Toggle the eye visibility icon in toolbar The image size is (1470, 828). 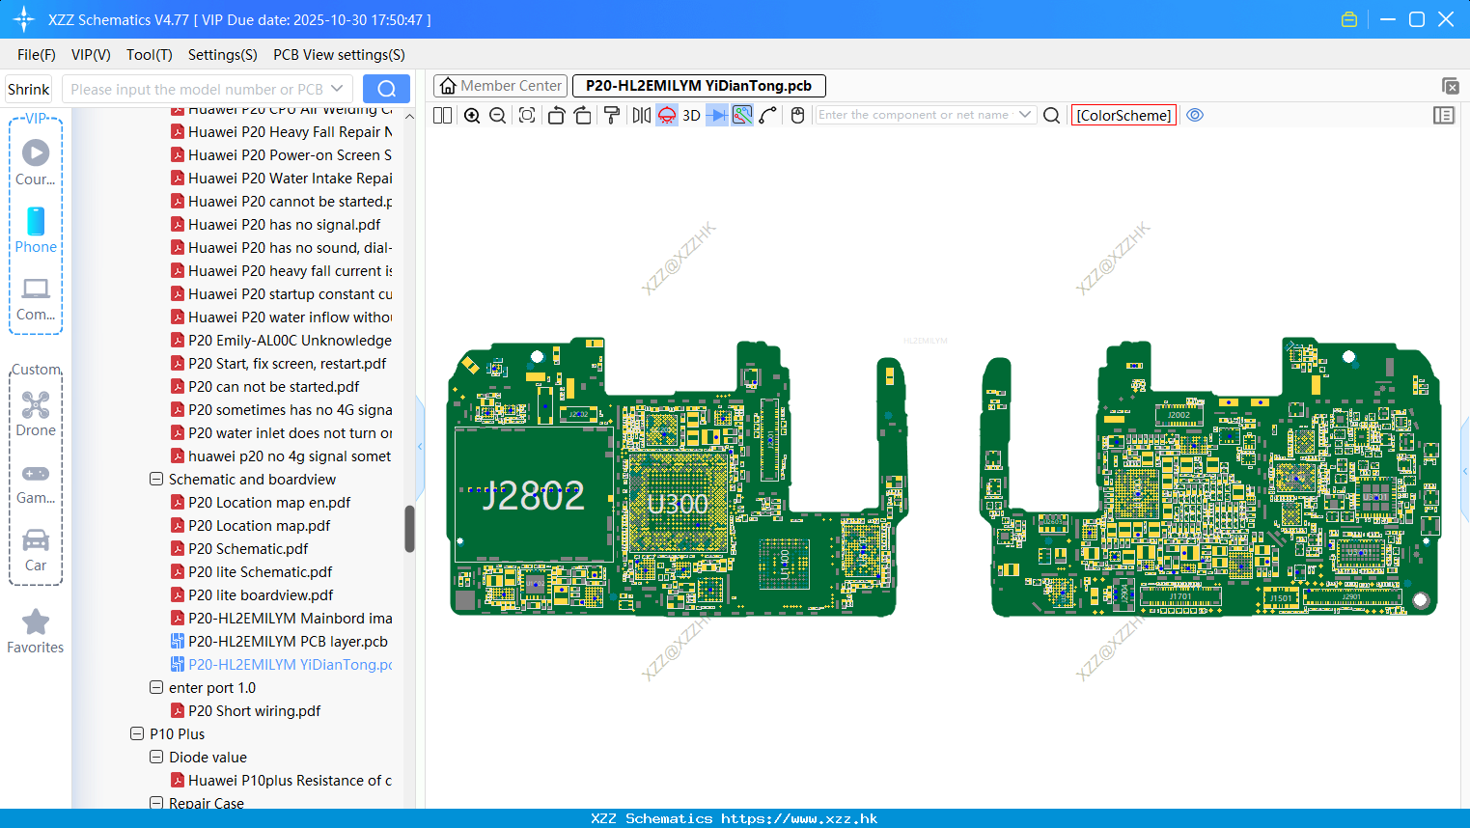pos(1195,115)
